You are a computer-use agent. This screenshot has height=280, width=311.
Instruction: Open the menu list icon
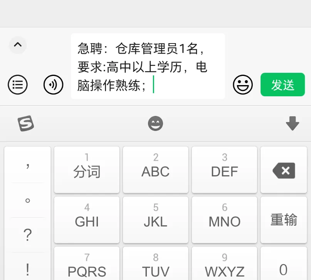click(18, 85)
